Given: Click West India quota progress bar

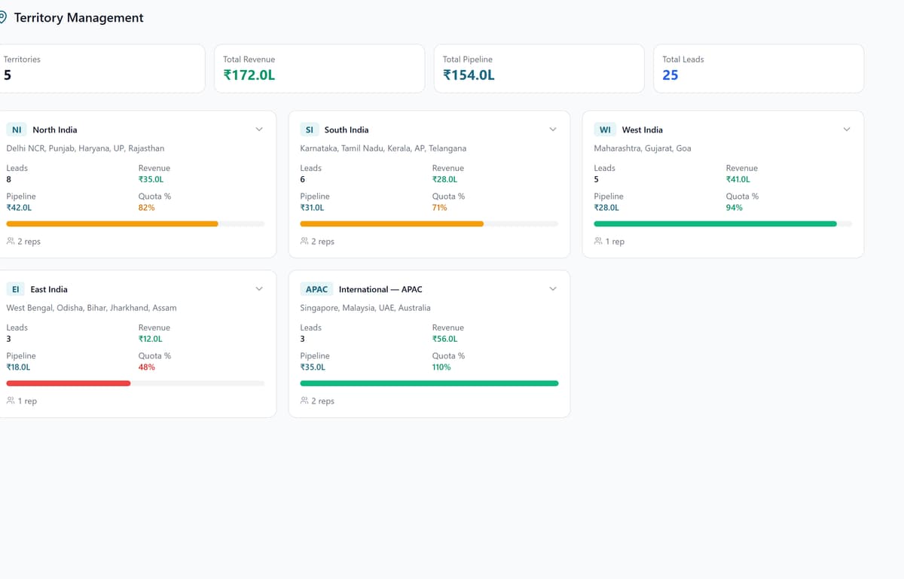Looking at the screenshot, I should [723, 224].
